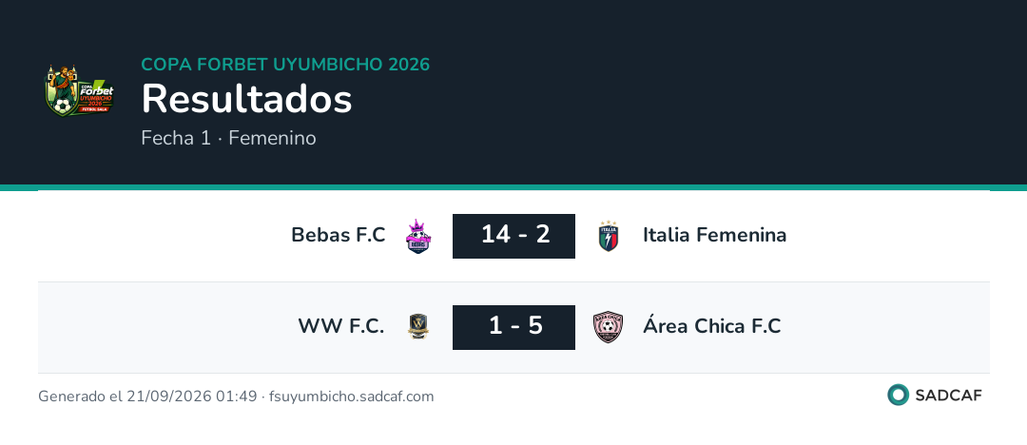Select the 1 - 5 score box
1027x445 pixels.
point(513,327)
